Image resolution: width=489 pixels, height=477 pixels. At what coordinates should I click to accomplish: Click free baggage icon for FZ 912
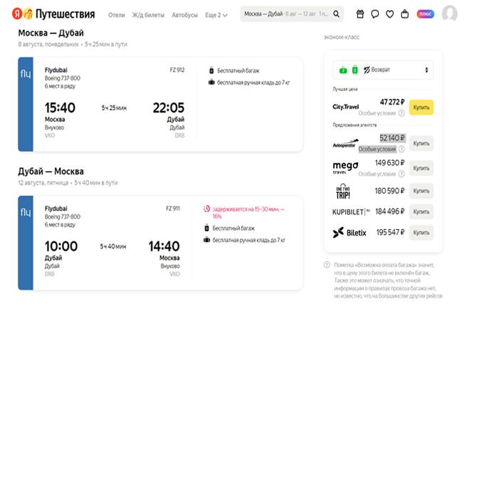tap(211, 70)
